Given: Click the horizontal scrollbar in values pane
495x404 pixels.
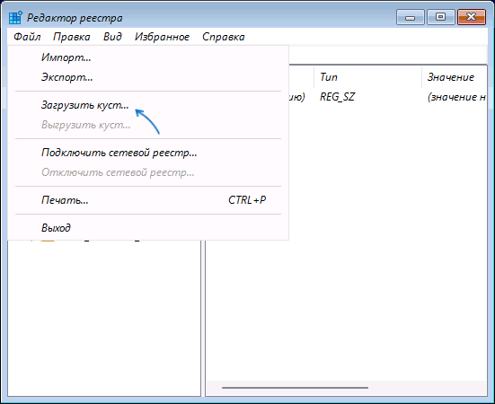Looking at the screenshot, I should point(295,388).
